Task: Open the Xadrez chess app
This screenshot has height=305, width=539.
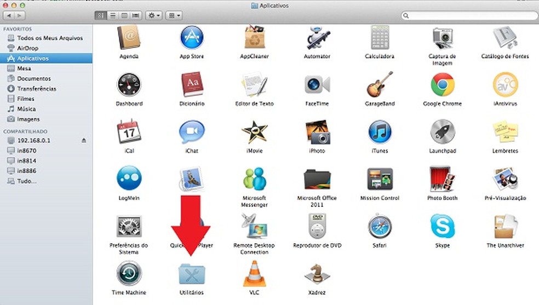Action: (x=317, y=274)
